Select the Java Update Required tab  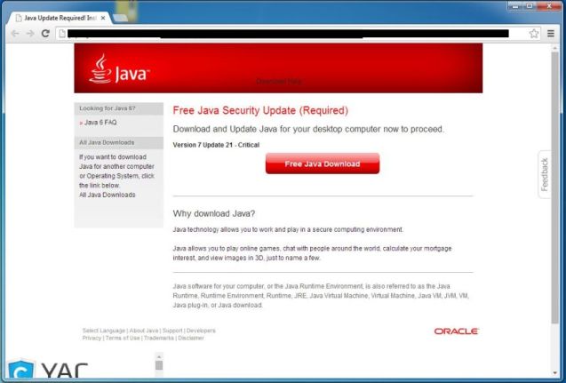point(60,18)
